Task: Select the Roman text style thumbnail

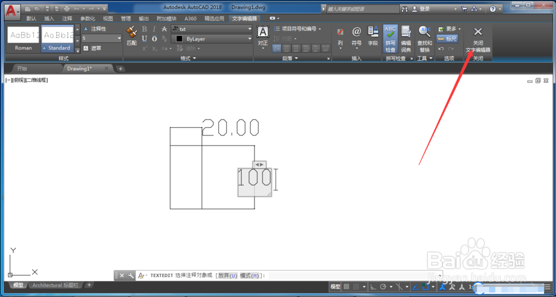Action: point(23,39)
